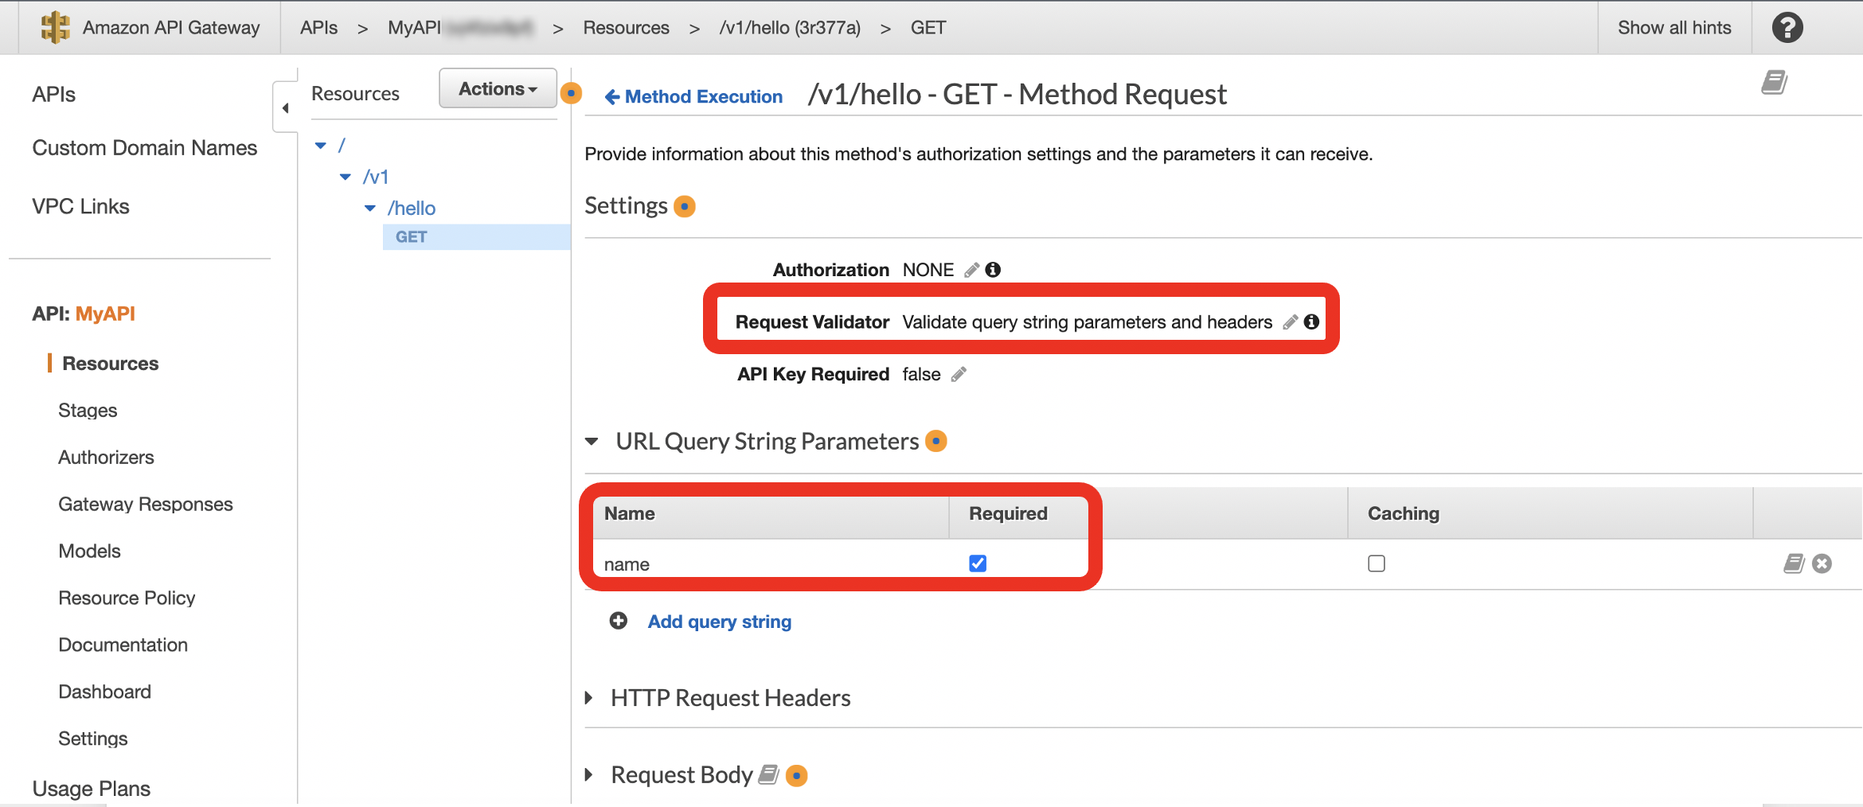Click Show all hints button
Image resolution: width=1863 pixels, height=807 pixels.
(1674, 28)
